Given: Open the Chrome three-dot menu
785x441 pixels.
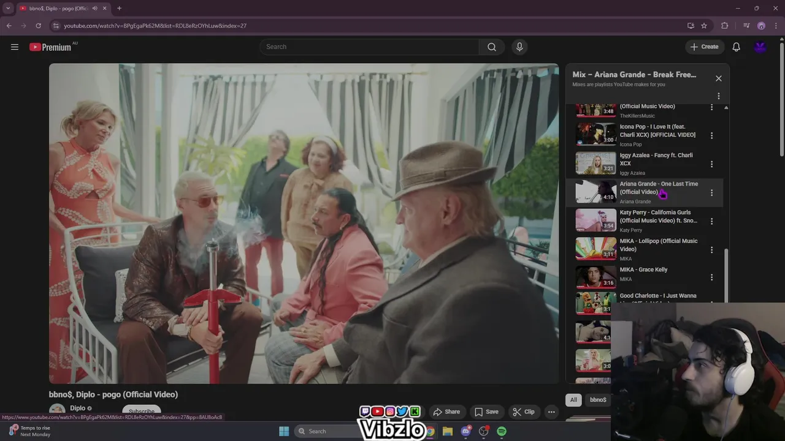Looking at the screenshot, I should pos(776,26).
